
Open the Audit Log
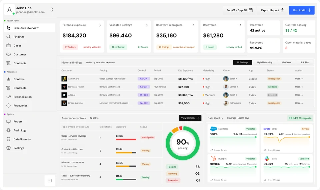tap(19, 130)
